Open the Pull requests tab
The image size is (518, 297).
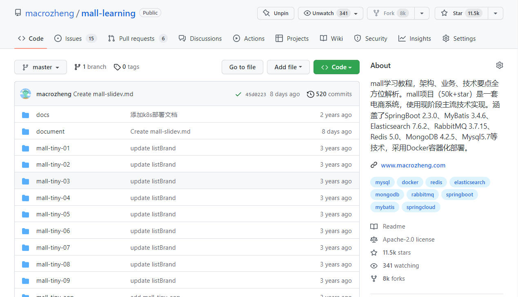[138, 39]
